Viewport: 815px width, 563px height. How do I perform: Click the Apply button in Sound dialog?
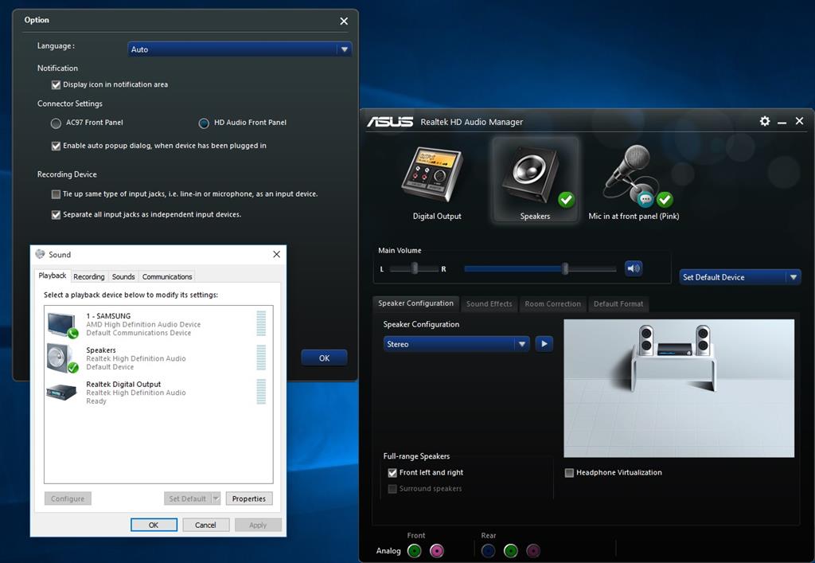(x=258, y=525)
